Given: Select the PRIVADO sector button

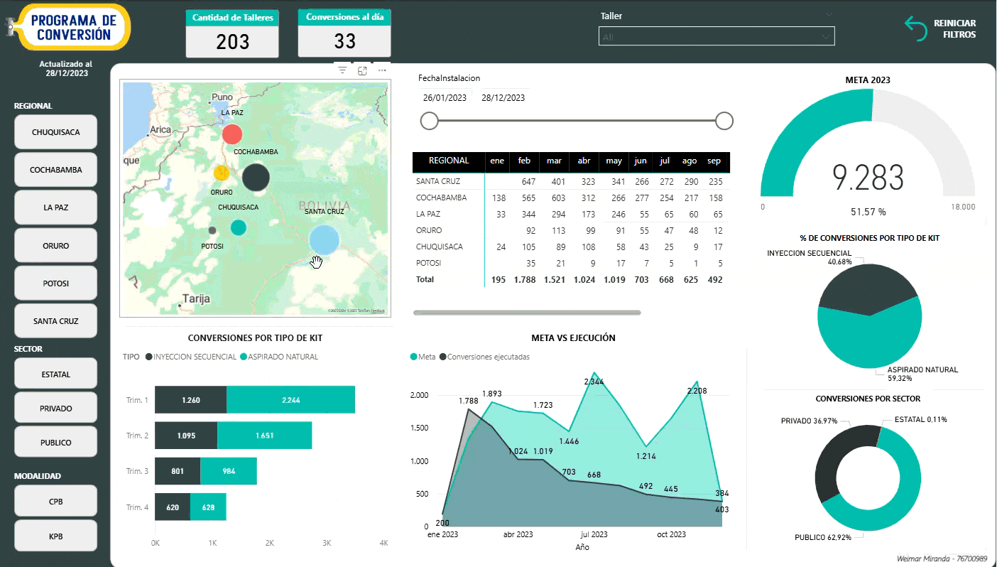Looking at the screenshot, I should point(56,409).
